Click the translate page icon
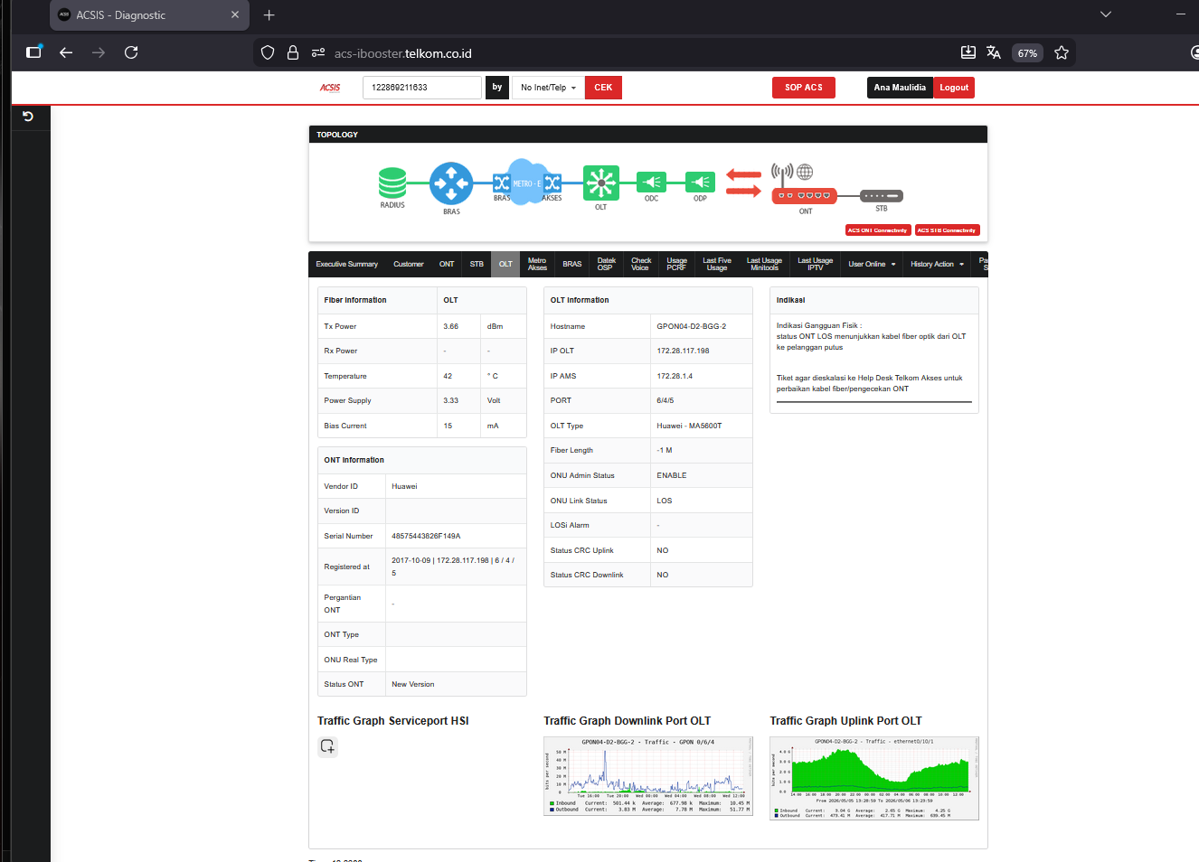1199x862 pixels. click(994, 52)
